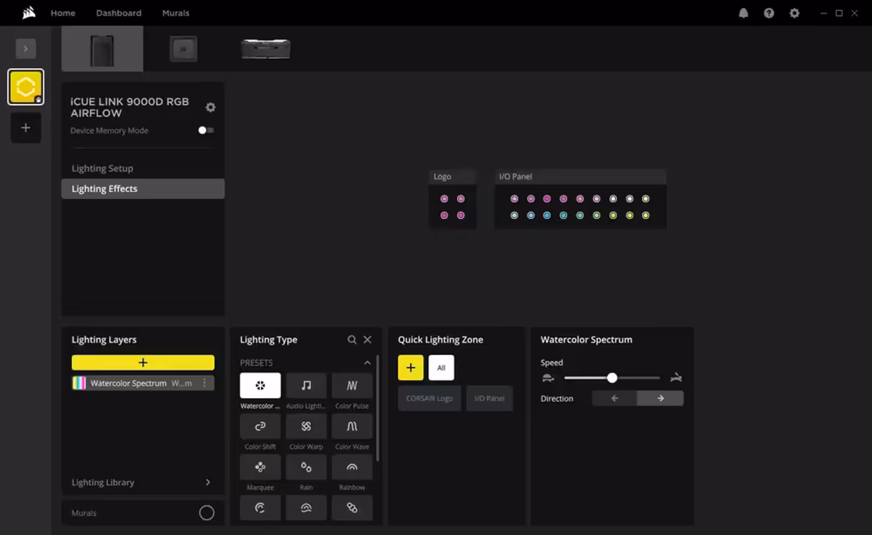Click top-left LED in Logo group
The width and height of the screenshot is (872, 535).
click(x=444, y=199)
